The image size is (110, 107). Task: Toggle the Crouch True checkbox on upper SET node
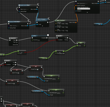[x=38, y=69]
